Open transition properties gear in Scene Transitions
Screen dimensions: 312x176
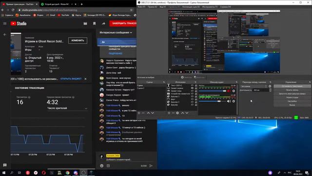tap(270, 86)
